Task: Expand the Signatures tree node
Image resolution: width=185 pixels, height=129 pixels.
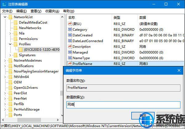Action: pyautogui.click(x=10, y=55)
